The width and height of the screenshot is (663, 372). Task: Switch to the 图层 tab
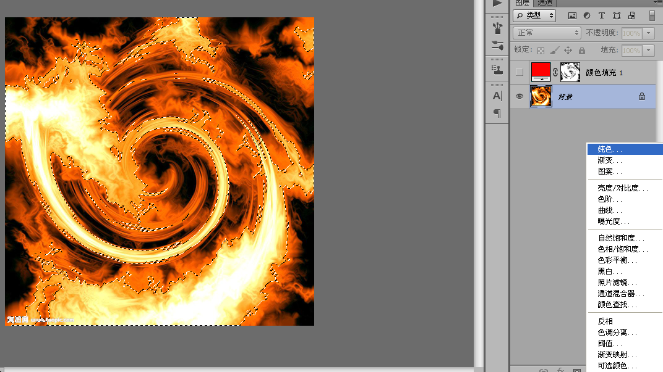pyautogui.click(x=522, y=3)
